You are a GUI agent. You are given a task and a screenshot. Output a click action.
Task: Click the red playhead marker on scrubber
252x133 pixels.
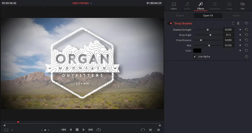click(x=18, y=122)
